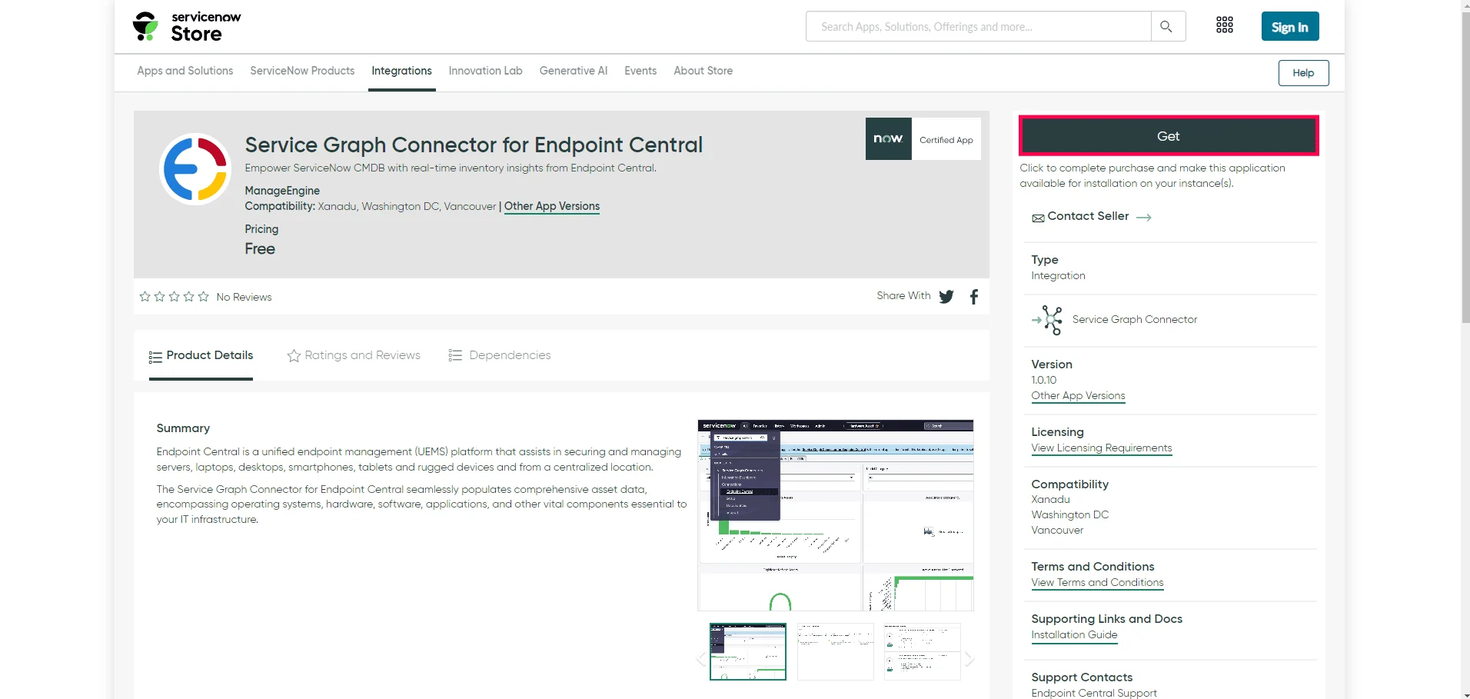Screen dimensions: 1470x699
Task: Click the Service Graph Connector icon
Action: click(1048, 320)
